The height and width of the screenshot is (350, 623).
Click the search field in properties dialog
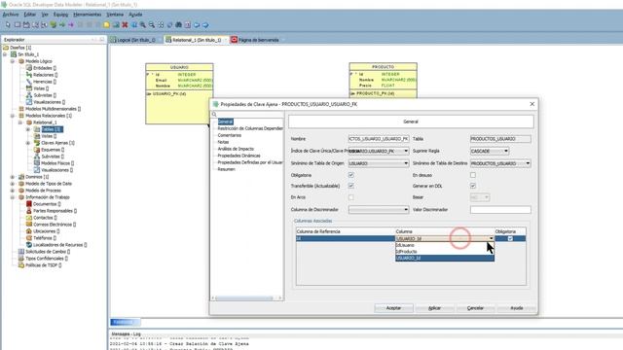coord(247,115)
